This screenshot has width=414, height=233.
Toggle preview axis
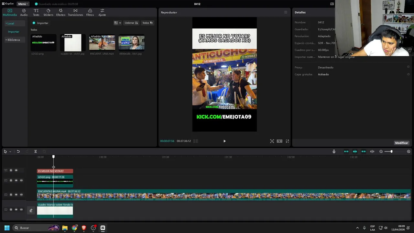372,151
